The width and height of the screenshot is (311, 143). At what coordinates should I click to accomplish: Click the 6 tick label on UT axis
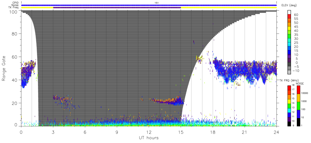coord(85,132)
